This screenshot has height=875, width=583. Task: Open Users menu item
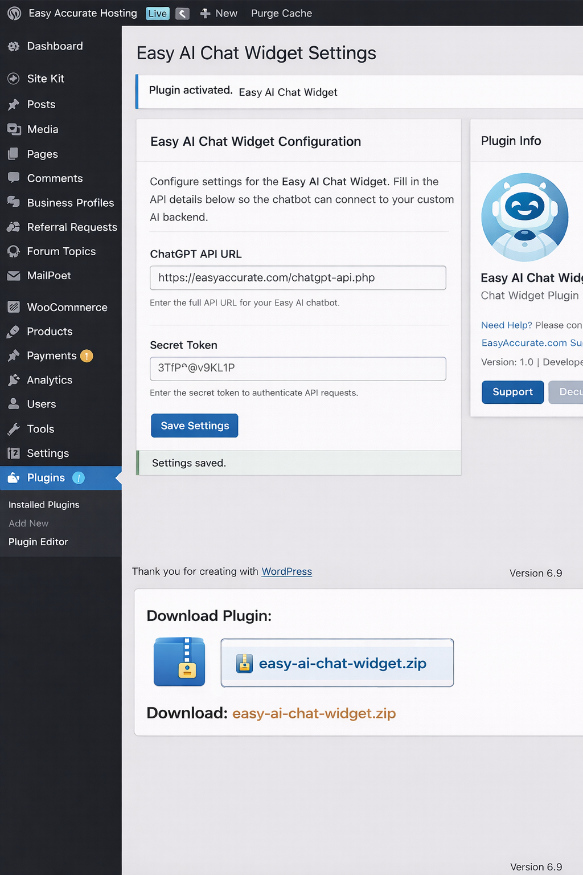pos(41,404)
